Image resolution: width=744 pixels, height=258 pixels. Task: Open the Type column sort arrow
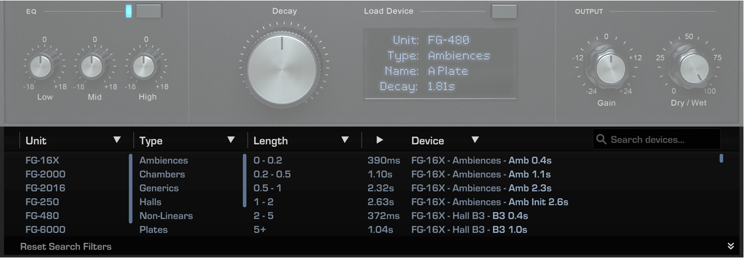point(231,140)
